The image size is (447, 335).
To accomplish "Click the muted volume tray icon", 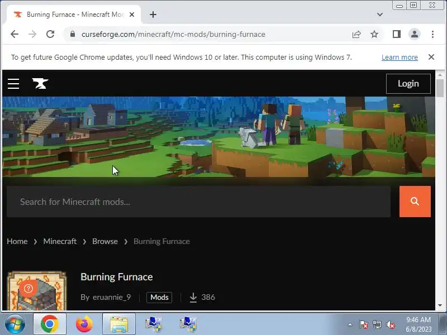I will 390,324.
